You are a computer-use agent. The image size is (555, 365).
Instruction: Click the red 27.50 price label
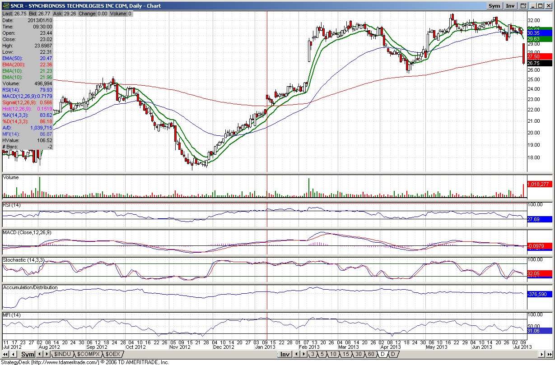click(x=540, y=56)
